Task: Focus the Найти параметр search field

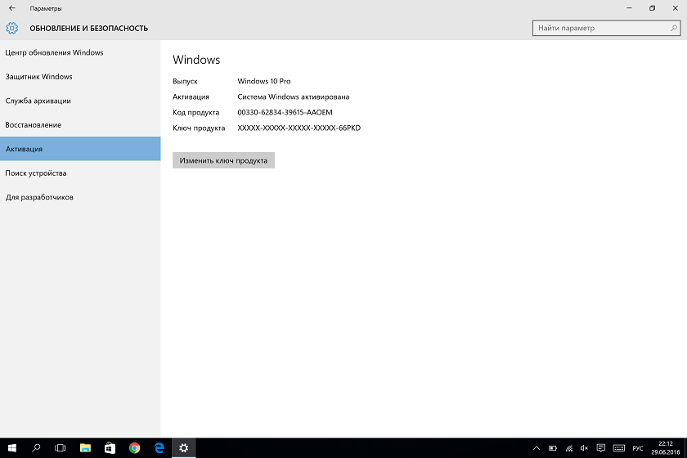Action: [606, 28]
